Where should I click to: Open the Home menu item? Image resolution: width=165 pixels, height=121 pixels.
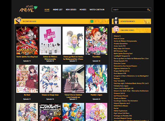click(x=47, y=10)
